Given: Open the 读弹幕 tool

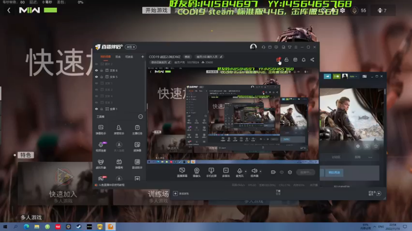Looking at the screenshot, I should tap(137, 147).
